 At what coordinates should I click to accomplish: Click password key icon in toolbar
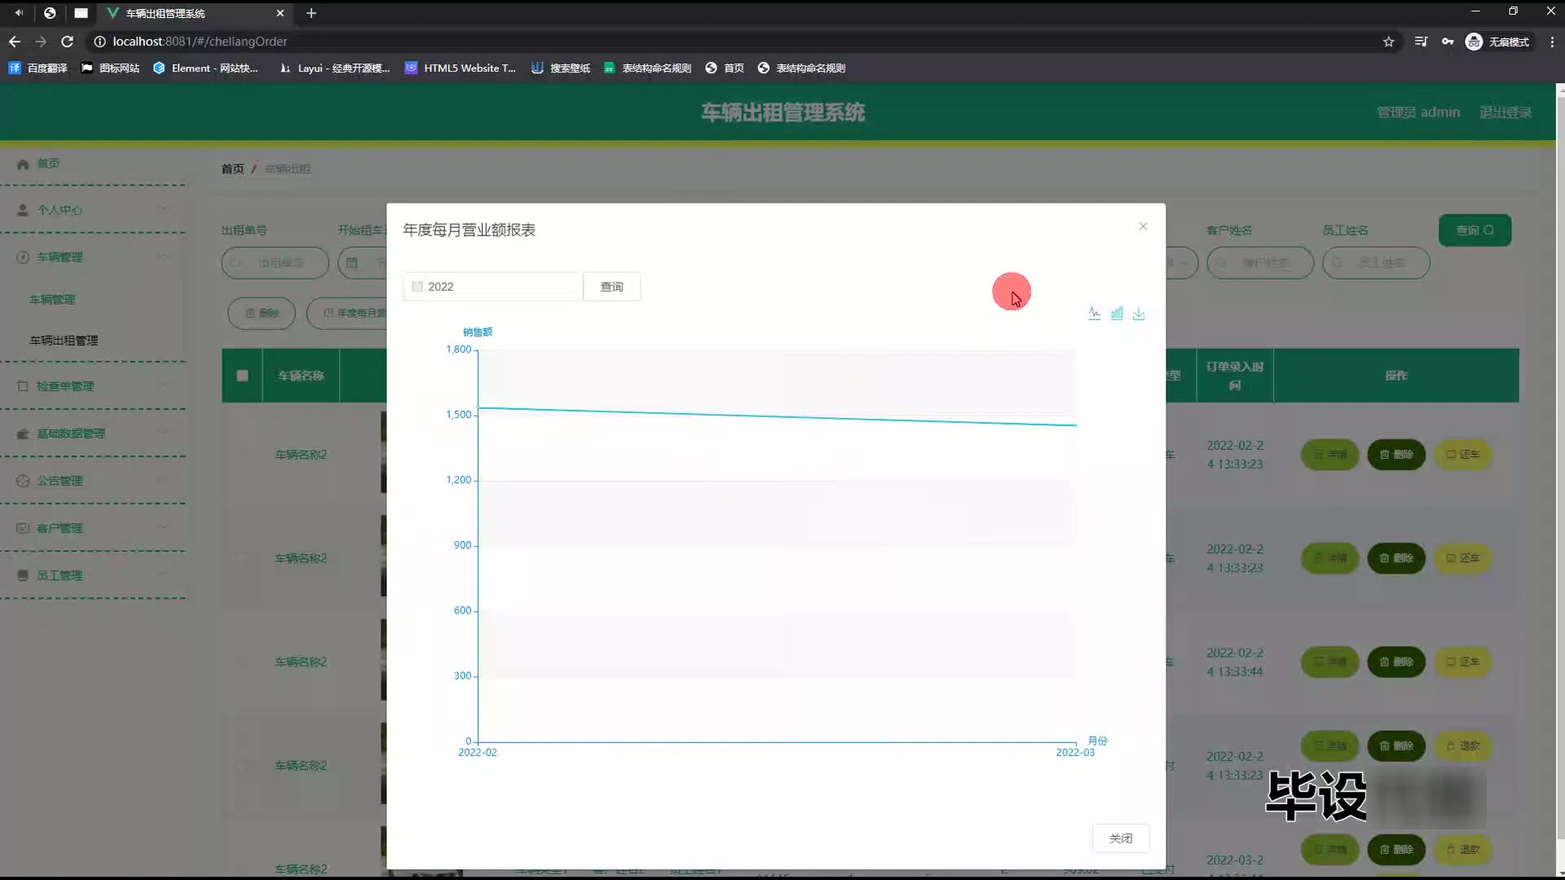[1448, 42]
